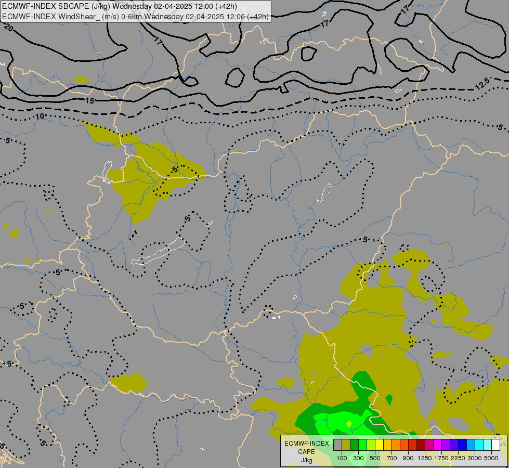Click the olive swatch in the CAPE legend
The width and height of the screenshot is (509, 468).
pos(346,445)
